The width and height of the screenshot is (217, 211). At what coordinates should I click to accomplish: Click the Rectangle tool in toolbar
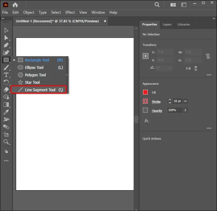[x=6, y=60]
